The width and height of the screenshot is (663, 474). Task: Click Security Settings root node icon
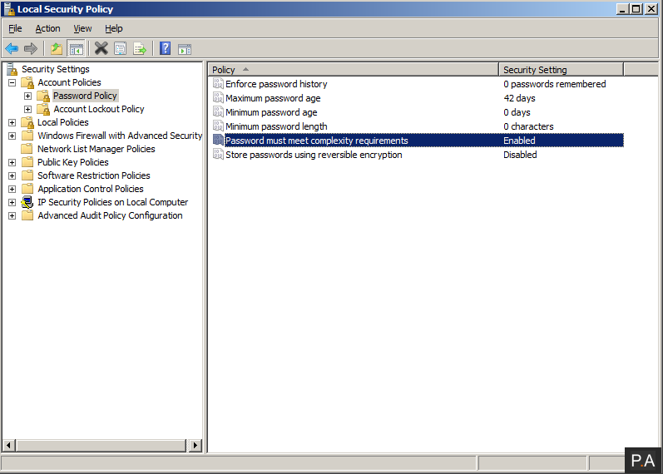pyautogui.click(x=12, y=69)
